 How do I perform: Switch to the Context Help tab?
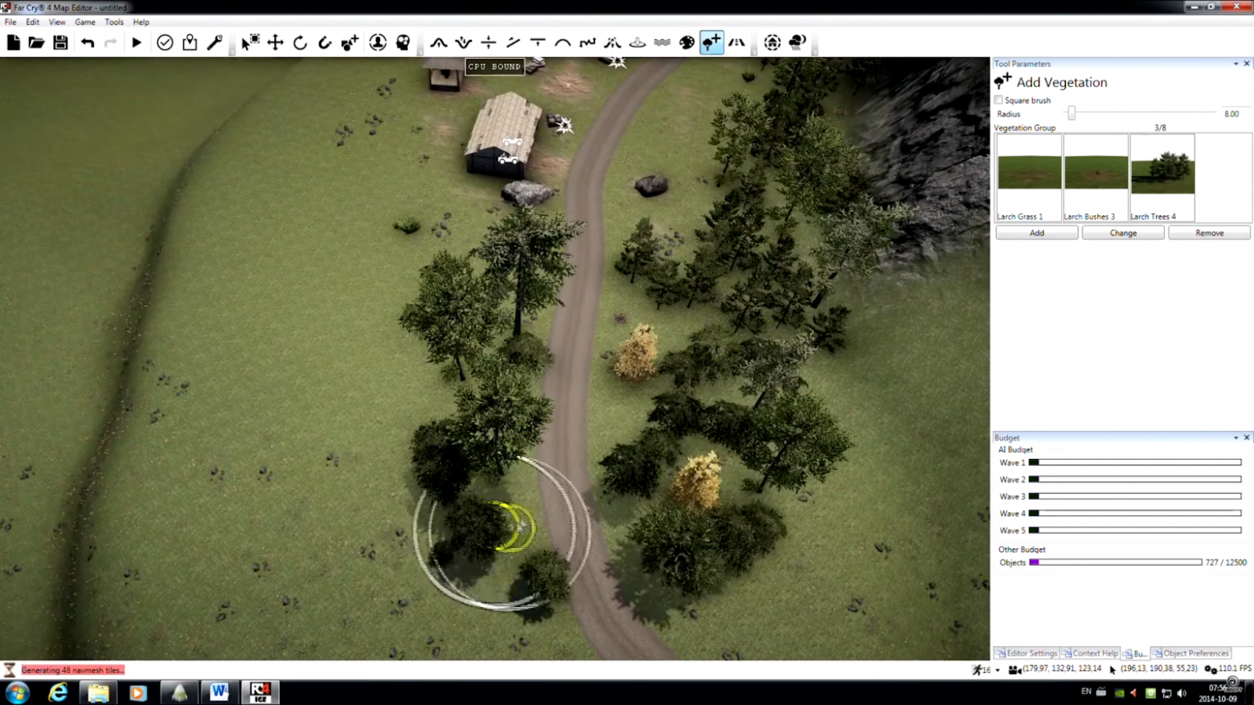1089,654
